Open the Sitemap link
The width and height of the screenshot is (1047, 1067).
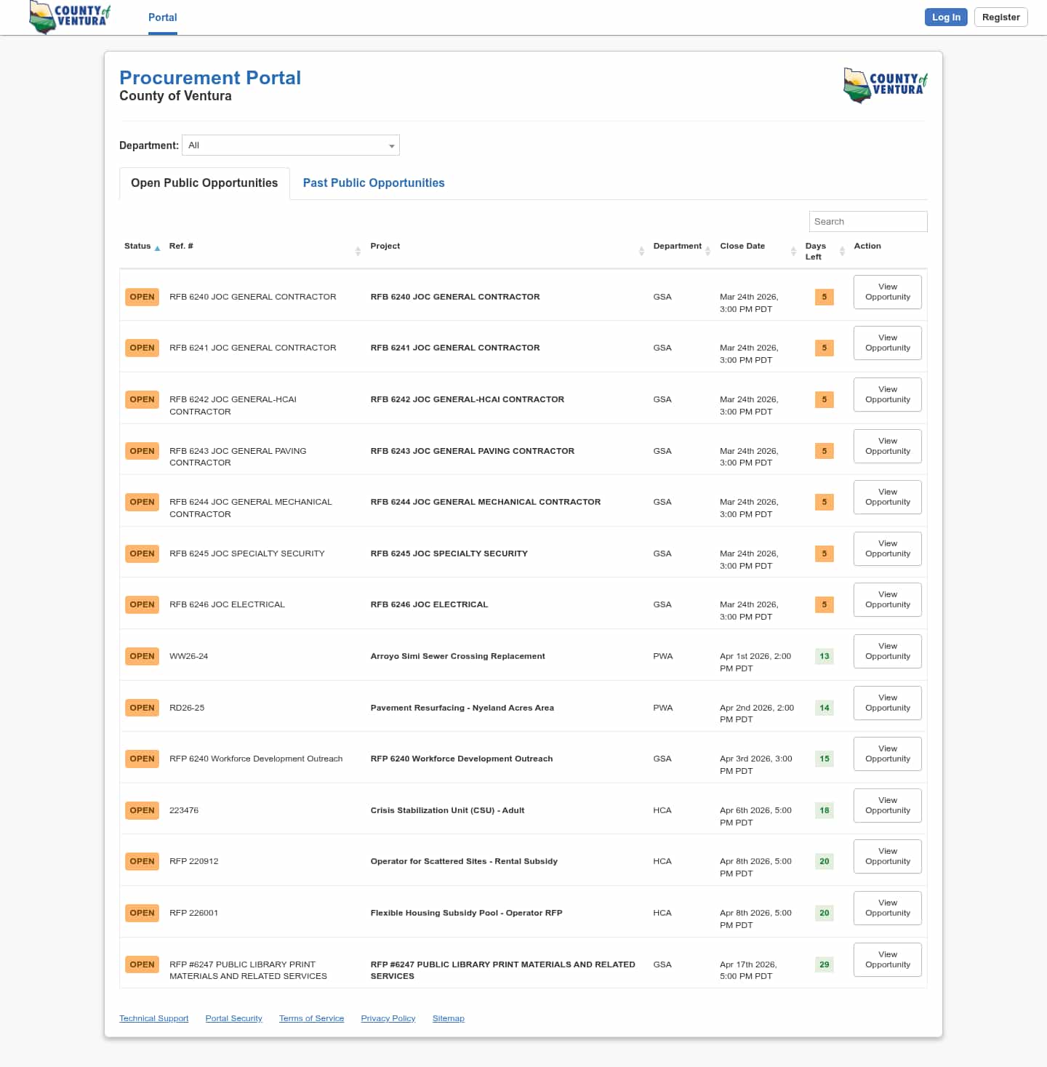[x=449, y=1018]
